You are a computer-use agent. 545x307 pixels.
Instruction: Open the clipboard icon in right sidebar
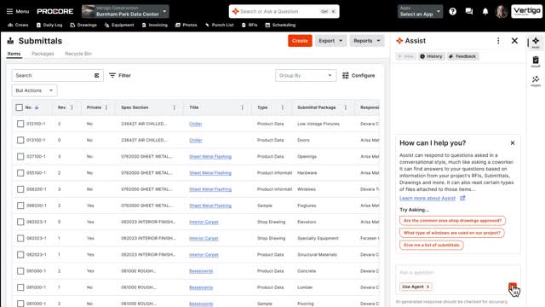536,61
